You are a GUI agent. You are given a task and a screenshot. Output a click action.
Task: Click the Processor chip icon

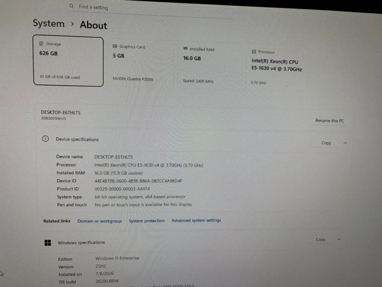click(x=254, y=51)
